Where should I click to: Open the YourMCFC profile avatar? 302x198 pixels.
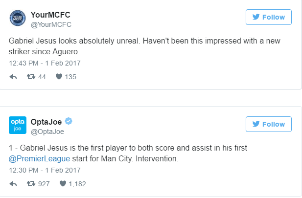point(18,18)
